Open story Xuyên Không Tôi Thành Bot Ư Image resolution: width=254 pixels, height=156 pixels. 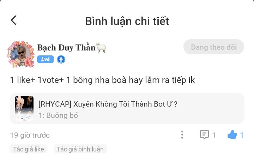108,104
